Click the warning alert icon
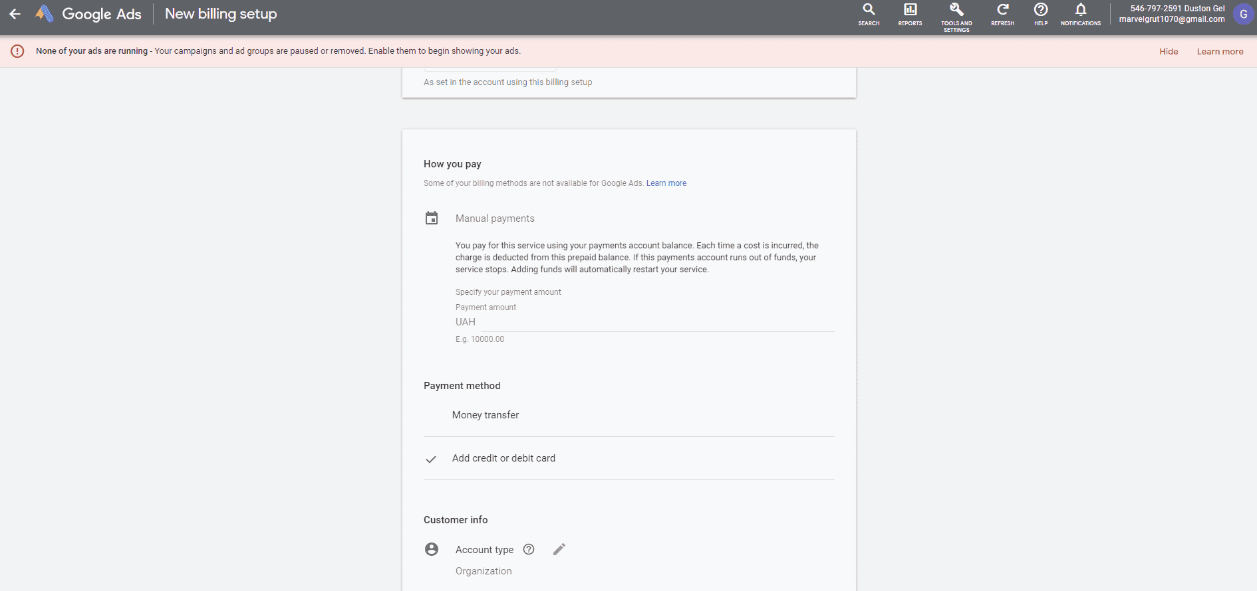Screen dimensions: 1257x591 click(x=17, y=51)
